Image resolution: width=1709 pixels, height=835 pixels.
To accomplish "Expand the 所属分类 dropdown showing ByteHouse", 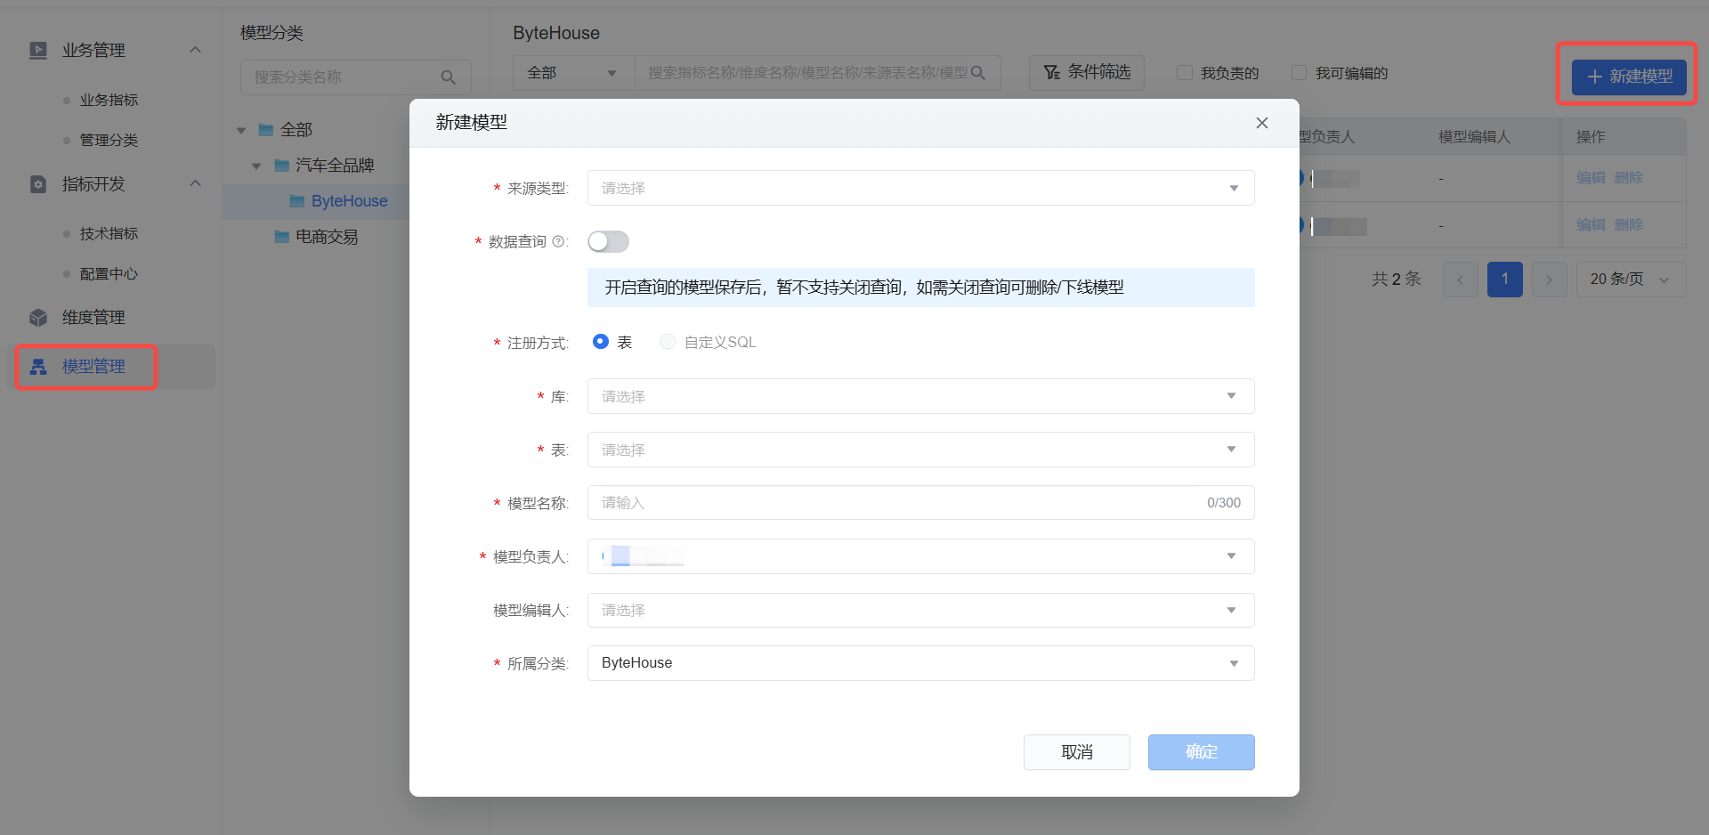I will 920,663.
